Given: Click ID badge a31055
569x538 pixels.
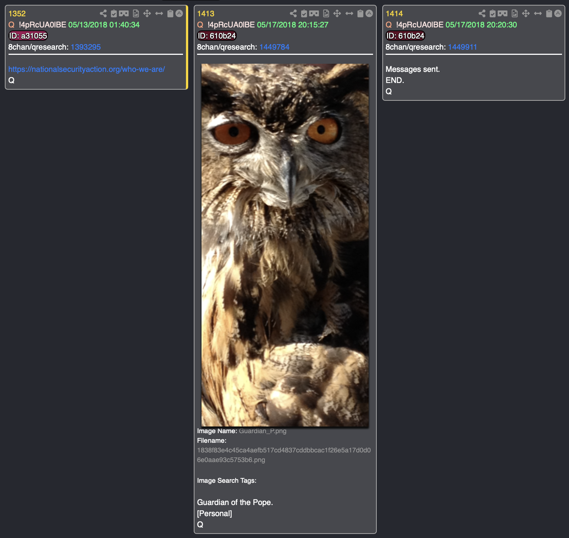Looking at the screenshot, I should (x=28, y=36).
